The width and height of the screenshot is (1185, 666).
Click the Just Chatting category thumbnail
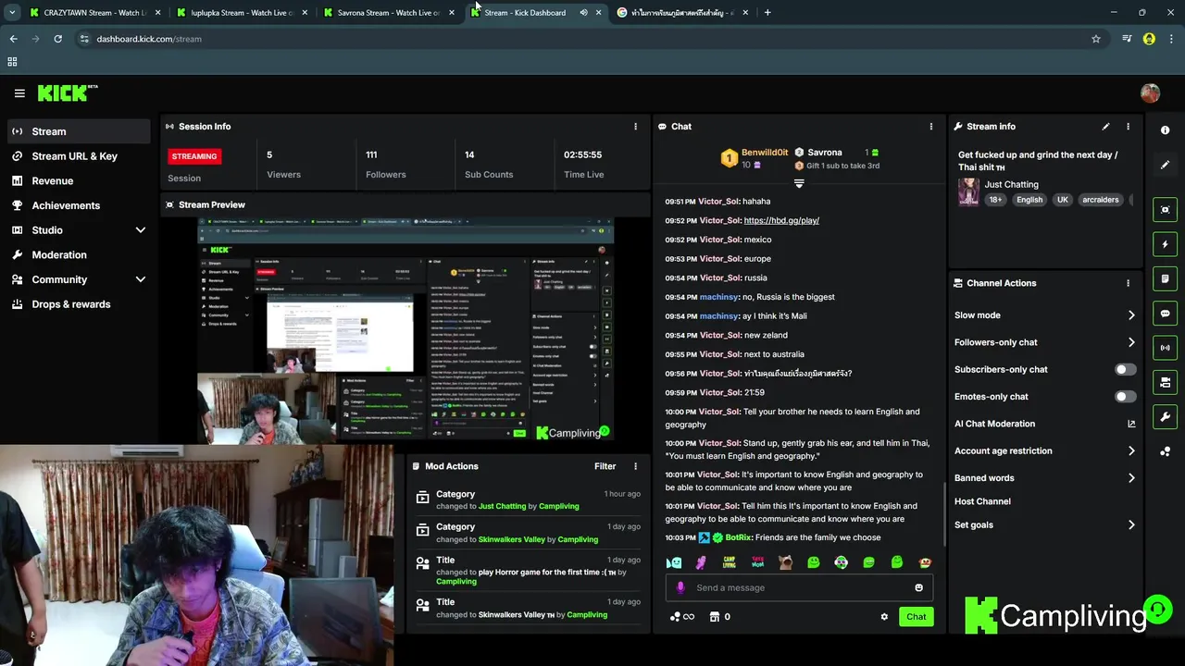point(968,191)
